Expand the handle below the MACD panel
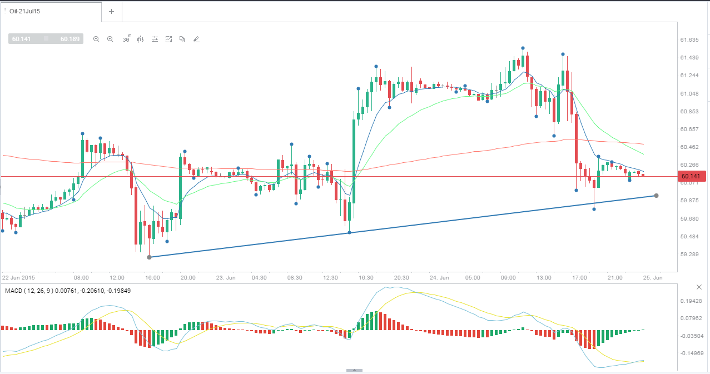This screenshot has height=374, width=710. tap(355, 370)
